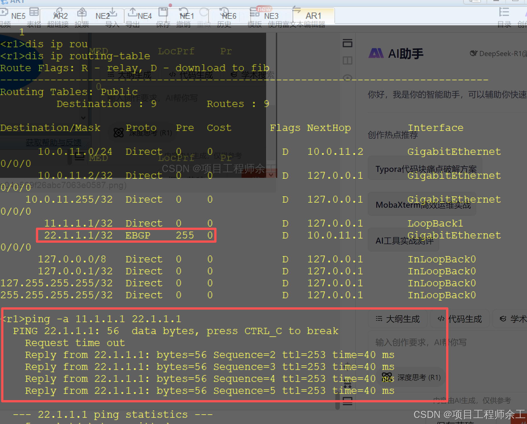The height and width of the screenshot is (424, 527).
Task: Click the split-column layout icon
Action: [x=348, y=60]
